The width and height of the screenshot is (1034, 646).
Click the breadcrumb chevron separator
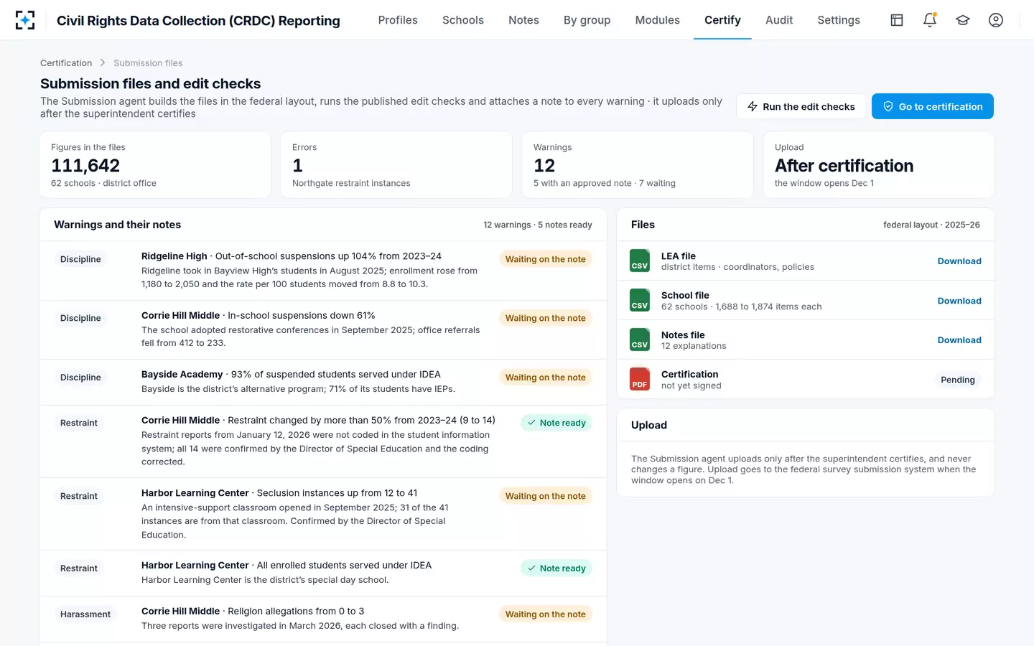click(103, 63)
